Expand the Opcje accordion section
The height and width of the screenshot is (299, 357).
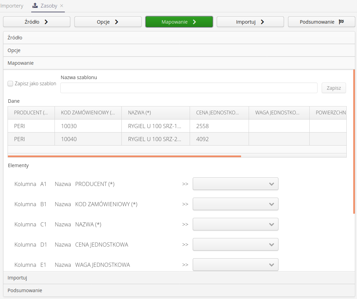179,50
